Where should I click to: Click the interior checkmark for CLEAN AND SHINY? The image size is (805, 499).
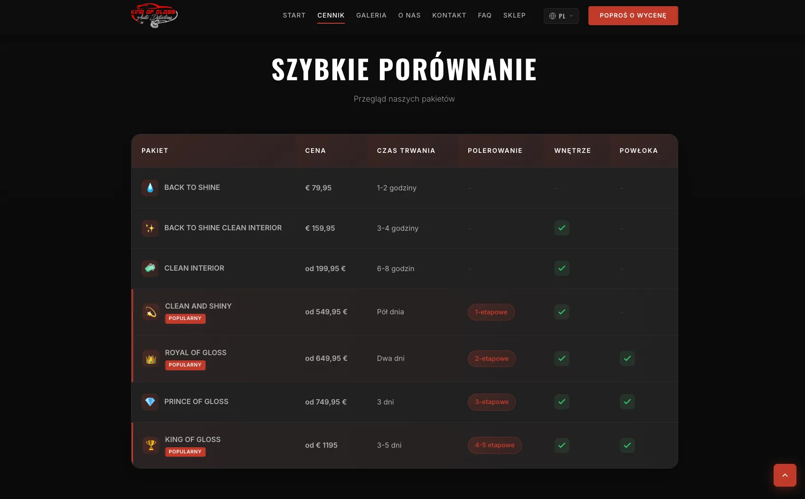coord(561,312)
